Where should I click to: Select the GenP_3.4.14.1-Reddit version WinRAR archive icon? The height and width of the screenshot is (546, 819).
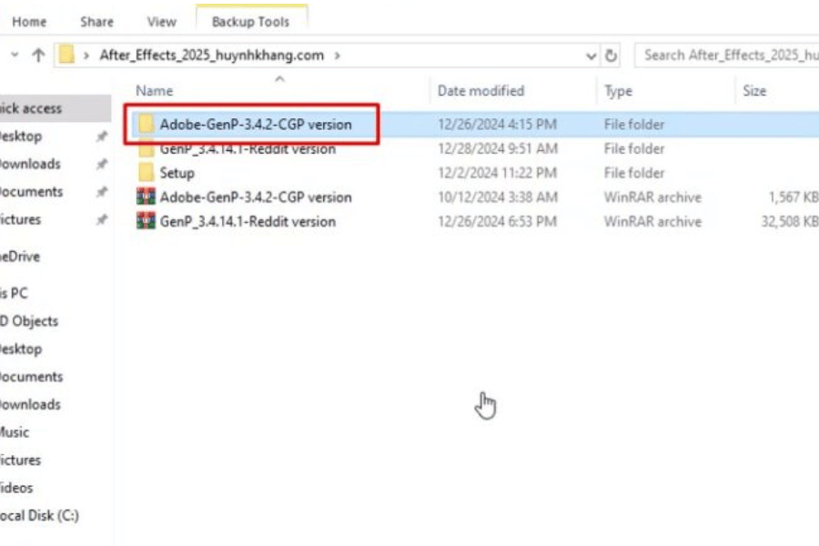click(145, 221)
